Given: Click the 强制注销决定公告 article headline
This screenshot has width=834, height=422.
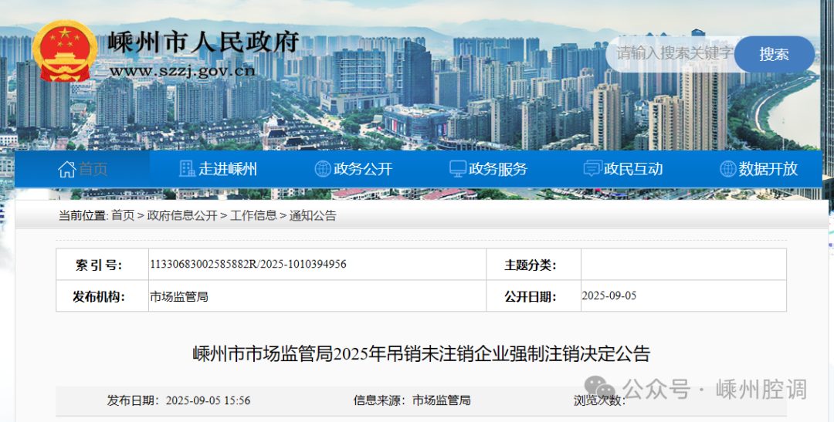Looking at the screenshot, I should [421, 354].
